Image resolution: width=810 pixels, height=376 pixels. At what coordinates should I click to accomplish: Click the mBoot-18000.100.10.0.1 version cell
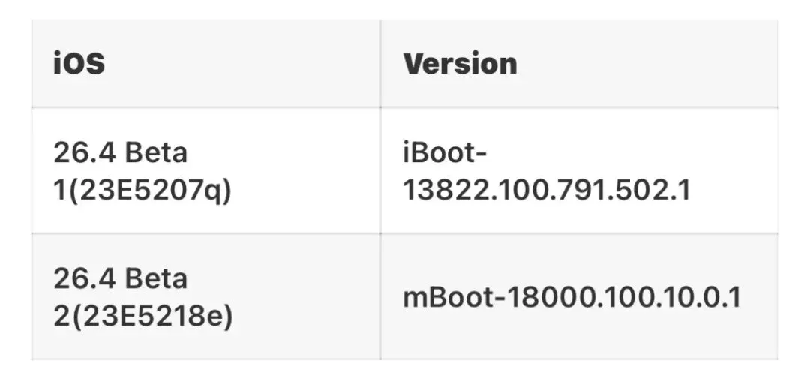point(579,297)
